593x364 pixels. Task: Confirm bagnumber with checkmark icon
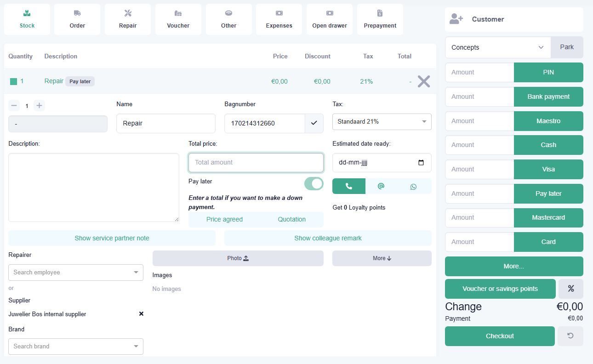click(314, 123)
